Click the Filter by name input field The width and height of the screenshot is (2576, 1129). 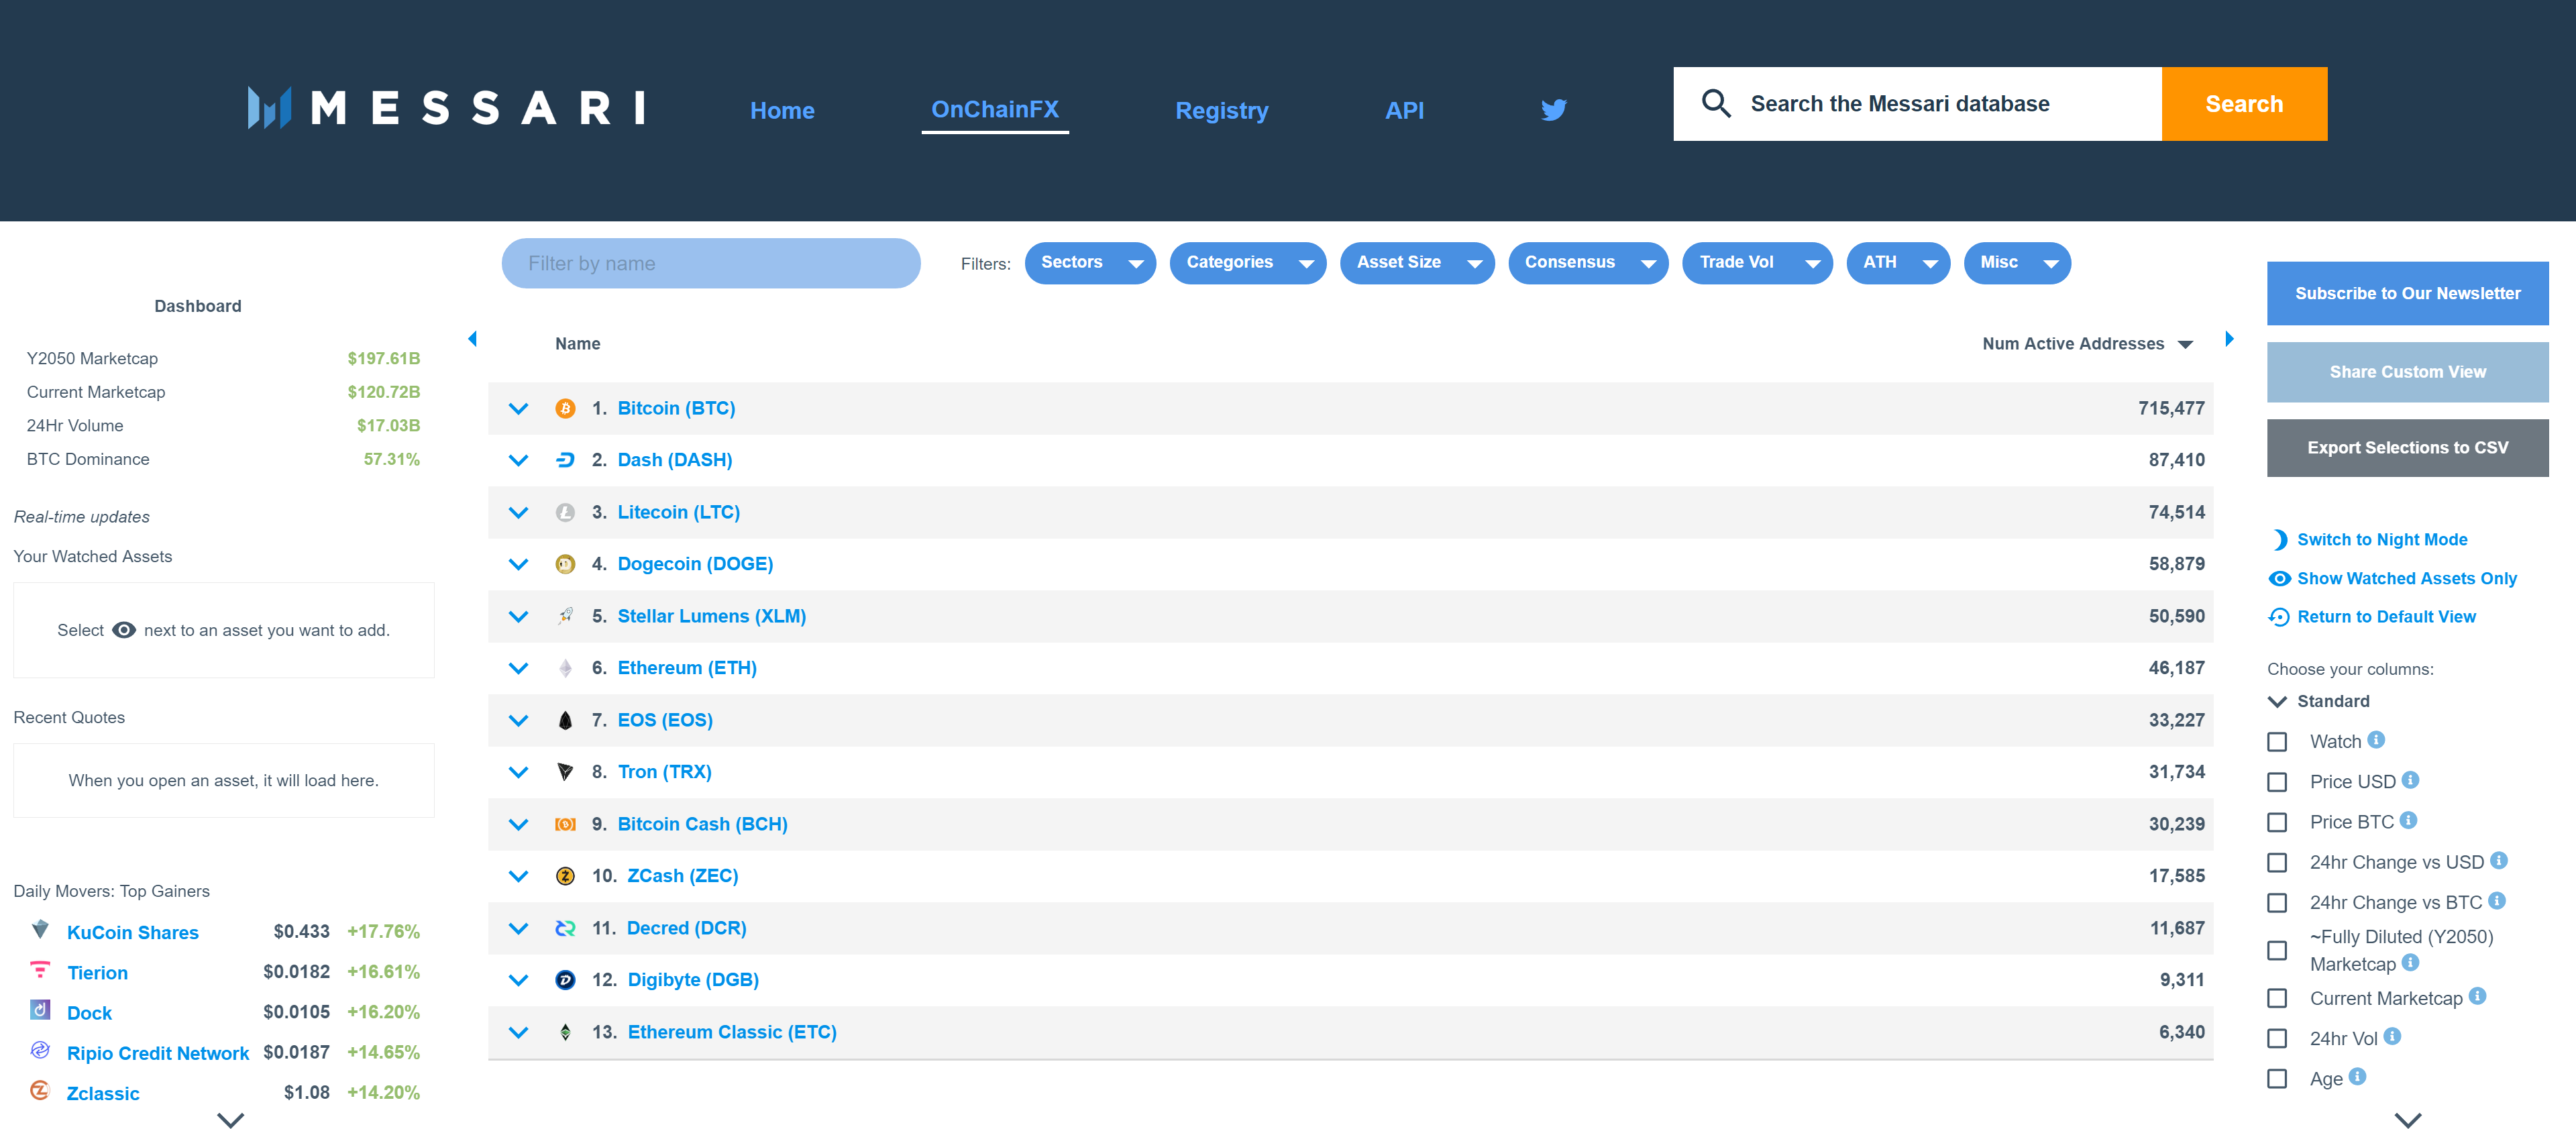point(710,262)
